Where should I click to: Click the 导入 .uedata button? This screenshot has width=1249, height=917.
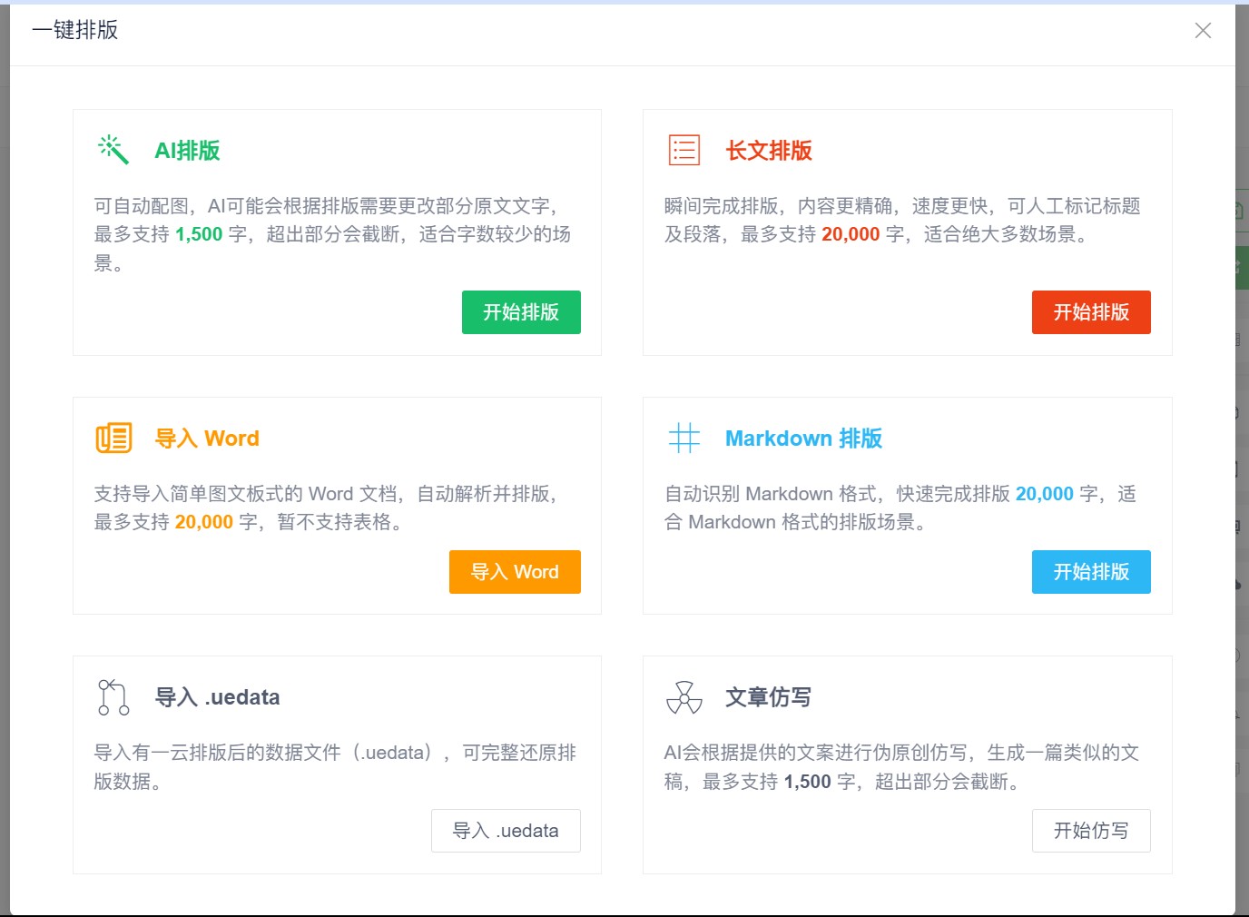coord(506,831)
